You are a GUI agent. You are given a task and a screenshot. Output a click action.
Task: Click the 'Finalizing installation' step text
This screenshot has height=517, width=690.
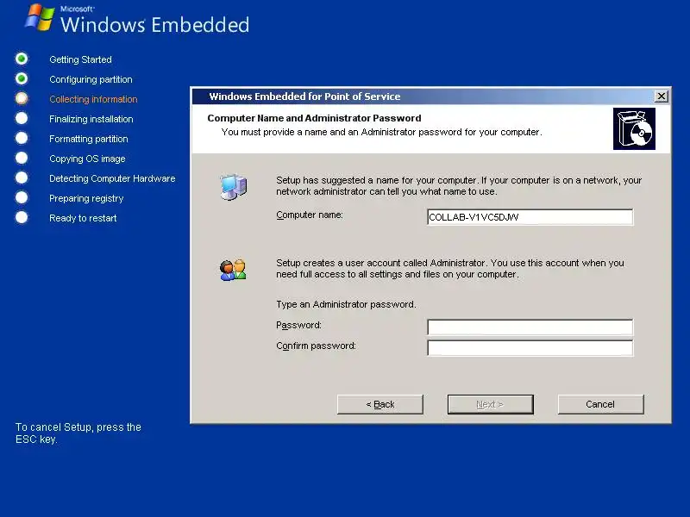(x=91, y=119)
